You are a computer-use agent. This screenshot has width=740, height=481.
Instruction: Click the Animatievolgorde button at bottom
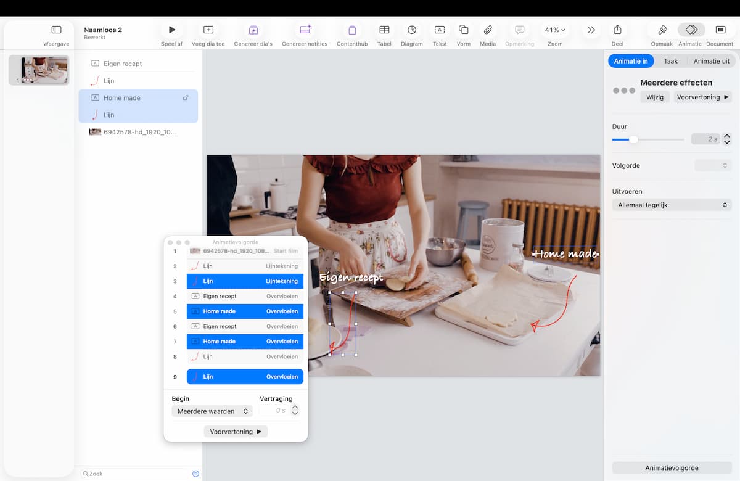672,468
